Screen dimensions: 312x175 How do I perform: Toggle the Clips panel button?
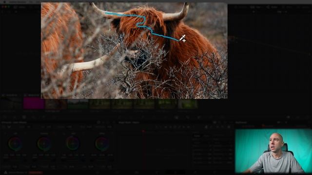[256, 7]
